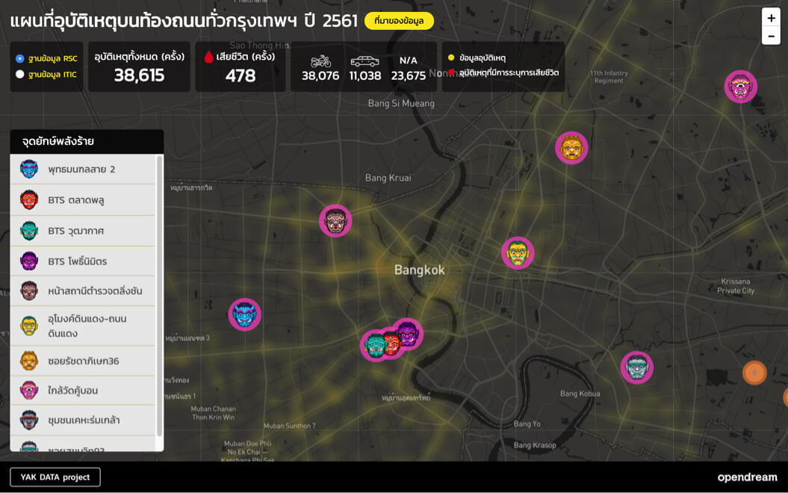
Task: Click the opendream link in footer
Action: [747, 477]
